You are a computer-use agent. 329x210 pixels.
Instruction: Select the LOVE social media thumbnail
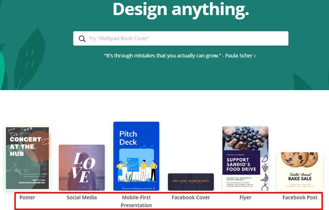(82, 167)
